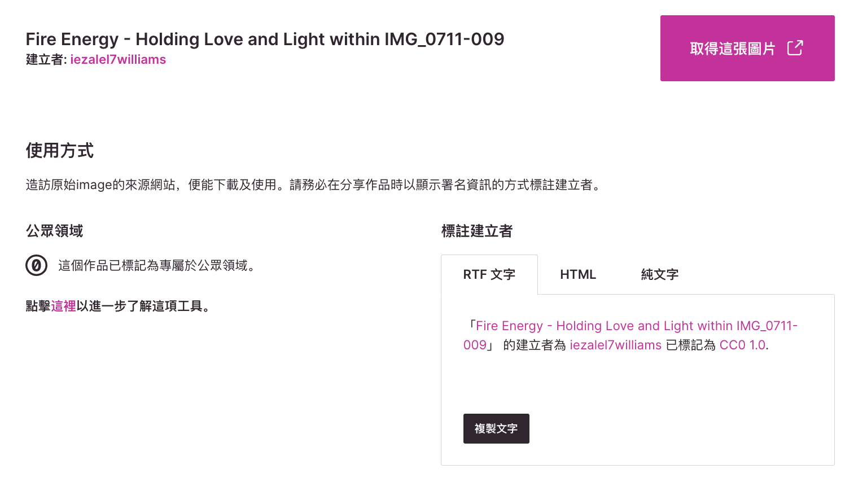Open creator iezalel7williams link under the title
Image resolution: width=867 pixels, height=491 pixels.
click(118, 60)
